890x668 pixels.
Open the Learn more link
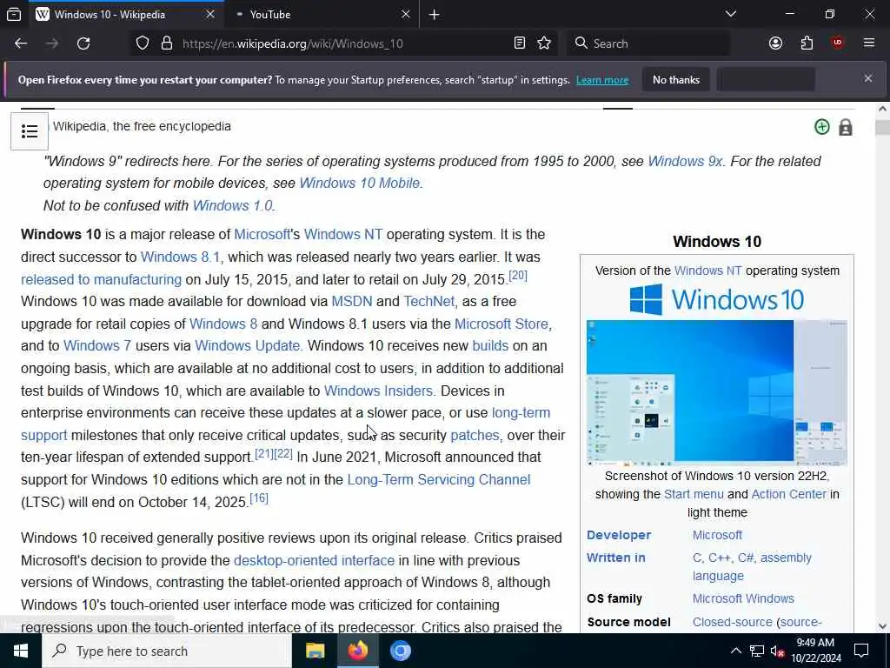[602, 80]
